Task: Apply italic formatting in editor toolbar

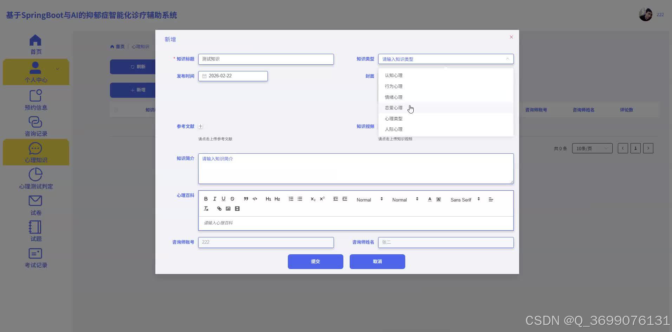Action: tap(214, 199)
